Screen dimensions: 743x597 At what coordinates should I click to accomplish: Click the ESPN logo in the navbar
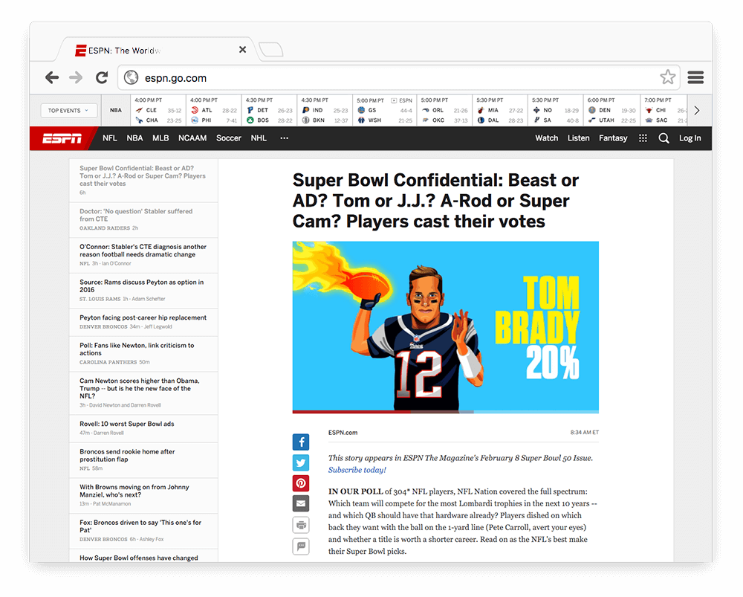click(x=62, y=138)
